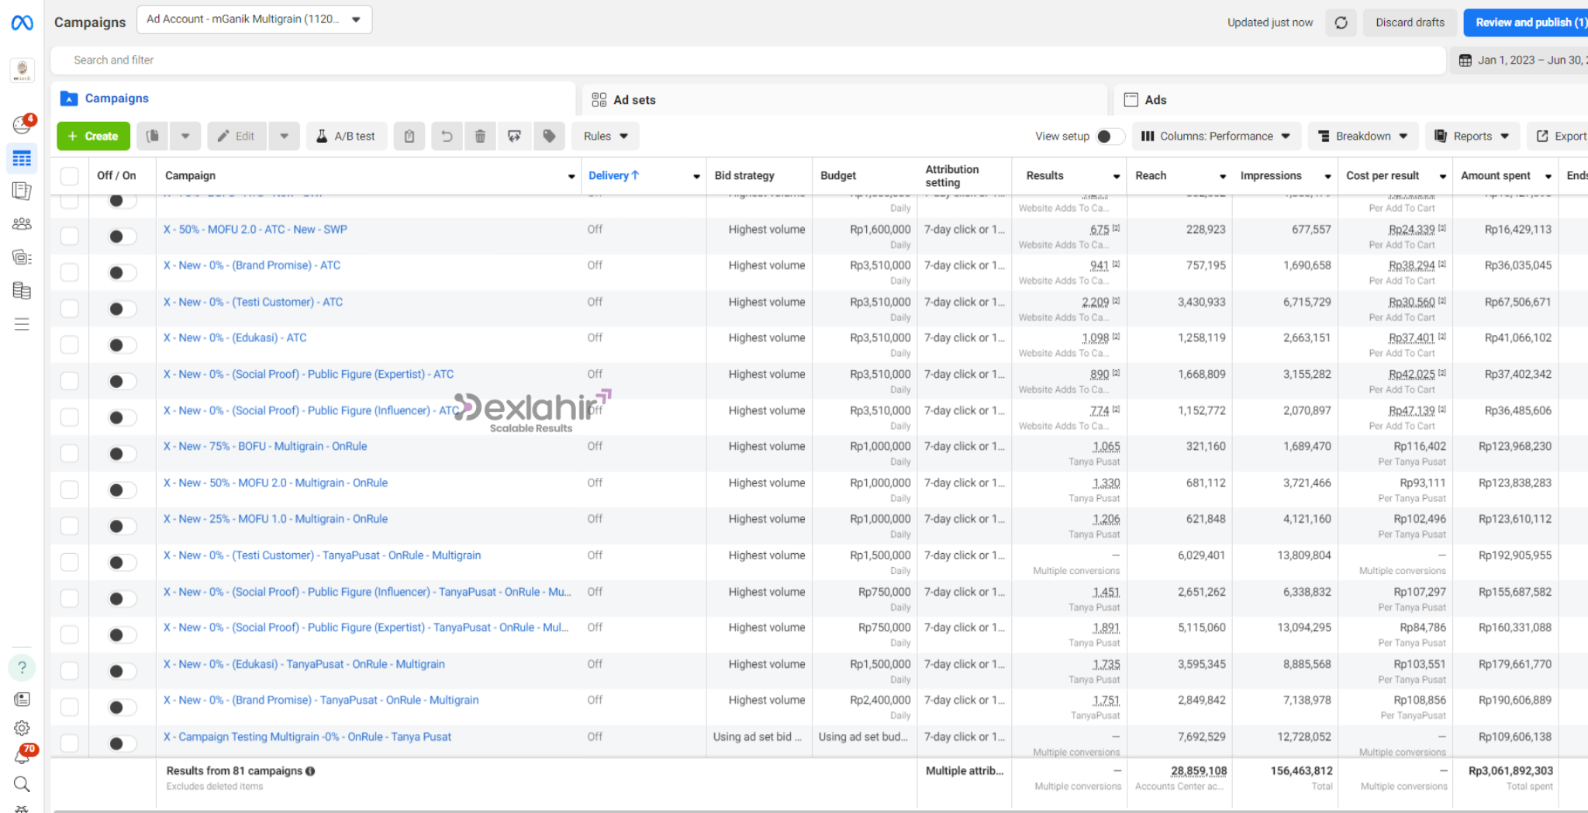This screenshot has height=813, width=1588.
Task: Open notifications bell with 70 badge
Action: [22, 756]
